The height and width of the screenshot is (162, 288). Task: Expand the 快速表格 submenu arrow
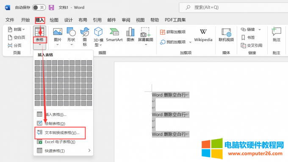pyautogui.click(x=89, y=151)
